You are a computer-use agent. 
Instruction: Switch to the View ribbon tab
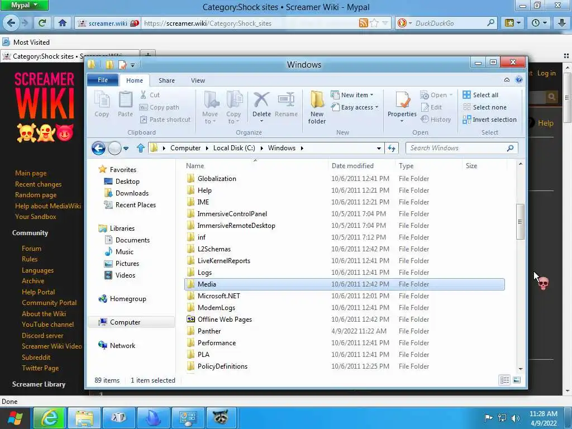[x=198, y=80]
